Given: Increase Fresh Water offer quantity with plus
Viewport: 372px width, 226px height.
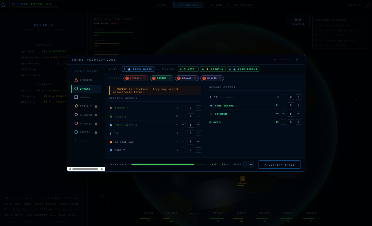Looking at the screenshot, I should [198, 125].
